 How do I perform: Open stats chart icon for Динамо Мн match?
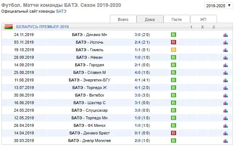(225, 35)
